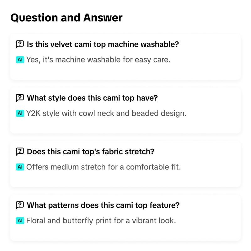
Task: Select the answer 'Yes, it's machine washable for easy care.'
Action: 98,60
